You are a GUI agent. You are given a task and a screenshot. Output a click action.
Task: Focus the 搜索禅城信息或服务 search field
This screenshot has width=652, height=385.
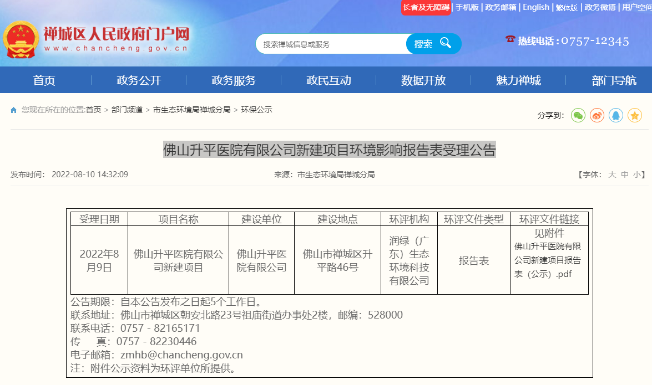pyautogui.click(x=331, y=44)
